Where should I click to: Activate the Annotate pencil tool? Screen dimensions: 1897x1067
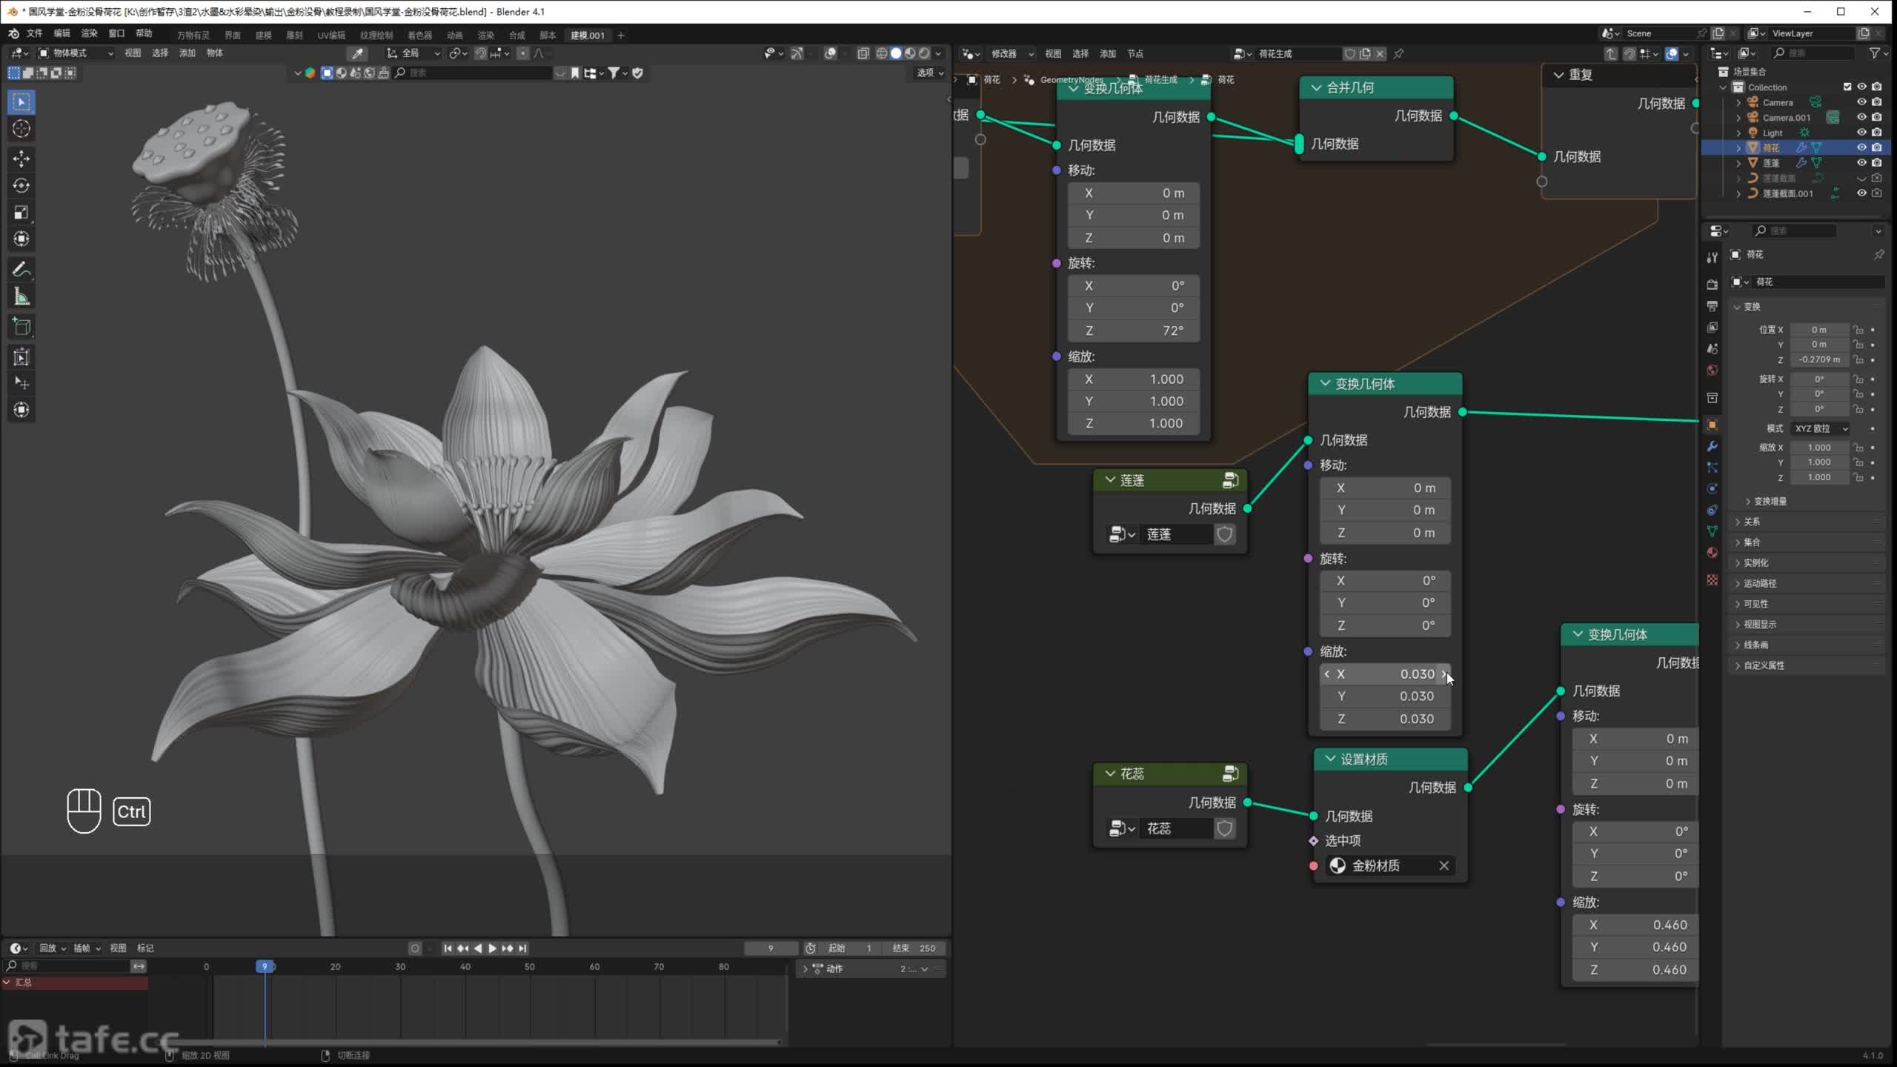click(21, 270)
